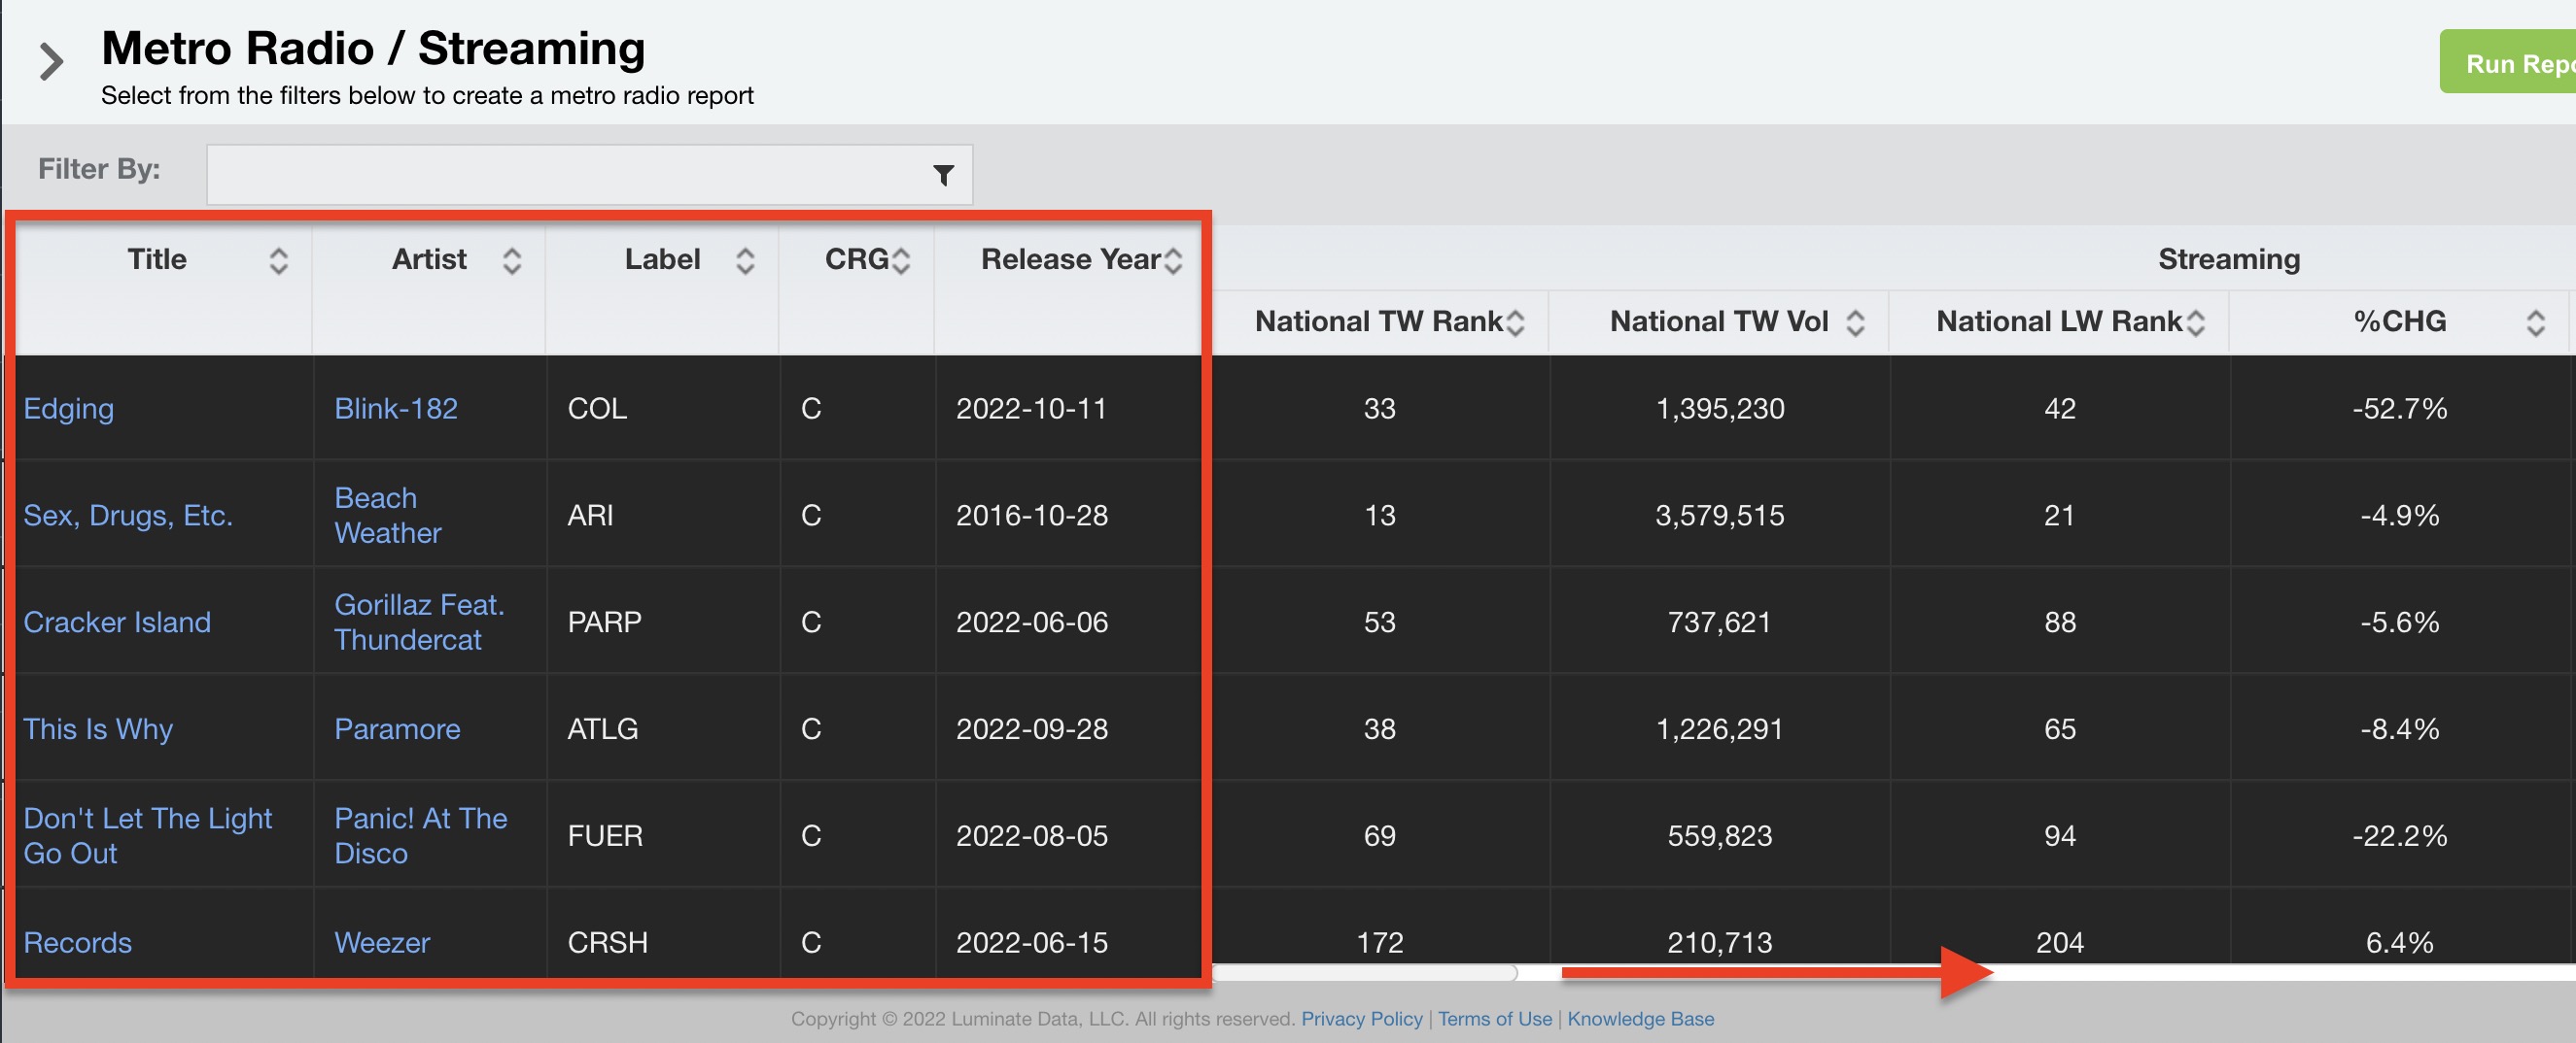Image resolution: width=2576 pixels, height=1043 pixels.
Task: Open the Edging song link
Action: pos(69,409)
